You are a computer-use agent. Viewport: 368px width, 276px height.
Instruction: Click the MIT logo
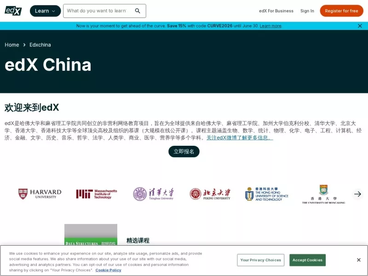(97, 194)
